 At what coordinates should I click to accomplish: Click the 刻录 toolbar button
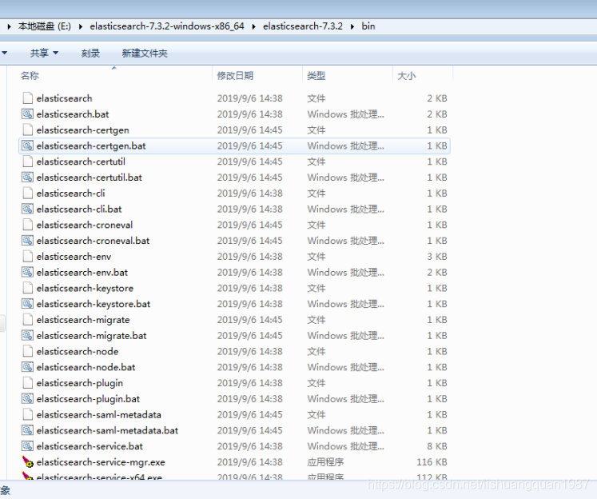click(x=90, y=53)
